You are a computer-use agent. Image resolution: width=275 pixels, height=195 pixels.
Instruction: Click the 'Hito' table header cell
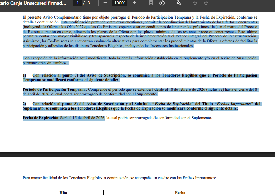[x=63, y=193]
